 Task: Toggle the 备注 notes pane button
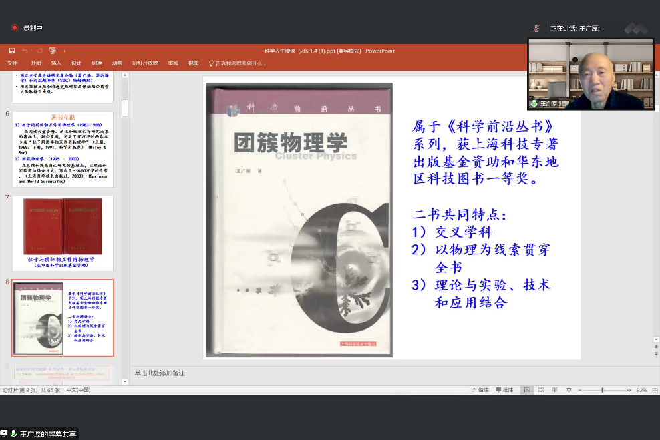(x=479, y=390)
